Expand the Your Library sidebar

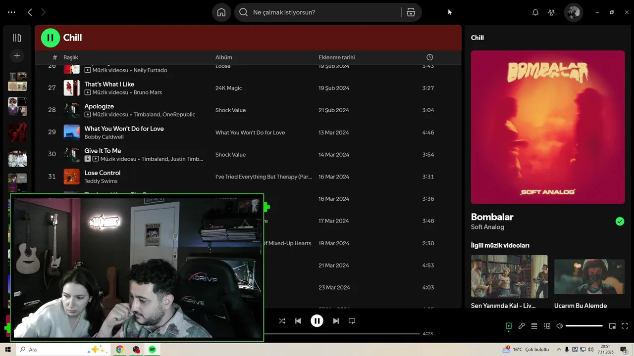(17, 38)
